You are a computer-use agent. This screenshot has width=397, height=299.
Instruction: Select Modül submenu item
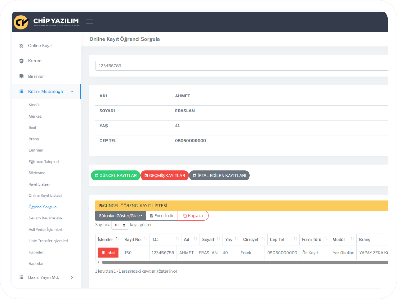(x=34, y=105)
